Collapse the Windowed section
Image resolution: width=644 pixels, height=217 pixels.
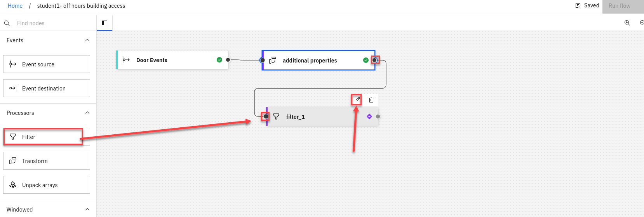pos(87,210)
